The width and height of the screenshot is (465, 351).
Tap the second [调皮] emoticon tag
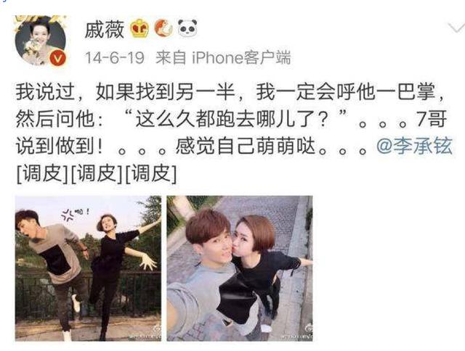tap(97, 174)
